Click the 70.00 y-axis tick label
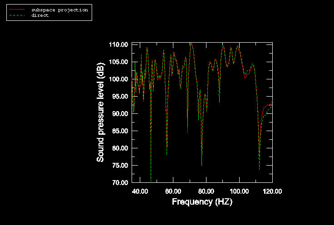Image resolution: width=334 pixels, height=225 pixels. pyautogui.click(x=119, y=182)
